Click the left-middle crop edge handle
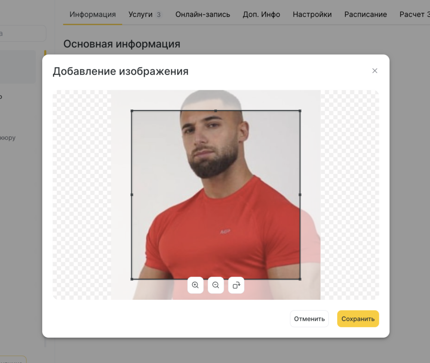This screenshot has height=363, width=430. [132, 195]
